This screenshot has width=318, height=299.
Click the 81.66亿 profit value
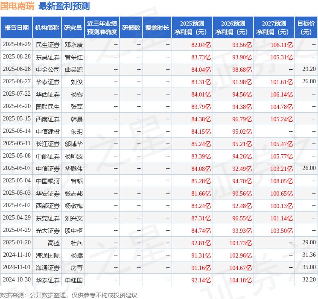(x=201, y=193)
